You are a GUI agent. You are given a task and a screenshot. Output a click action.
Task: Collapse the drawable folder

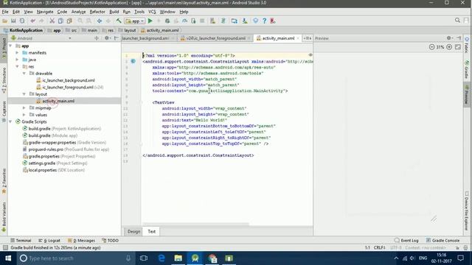[24, 74]
